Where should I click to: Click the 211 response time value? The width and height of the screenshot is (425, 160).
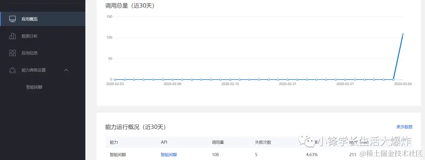click(x=353, y=155)
